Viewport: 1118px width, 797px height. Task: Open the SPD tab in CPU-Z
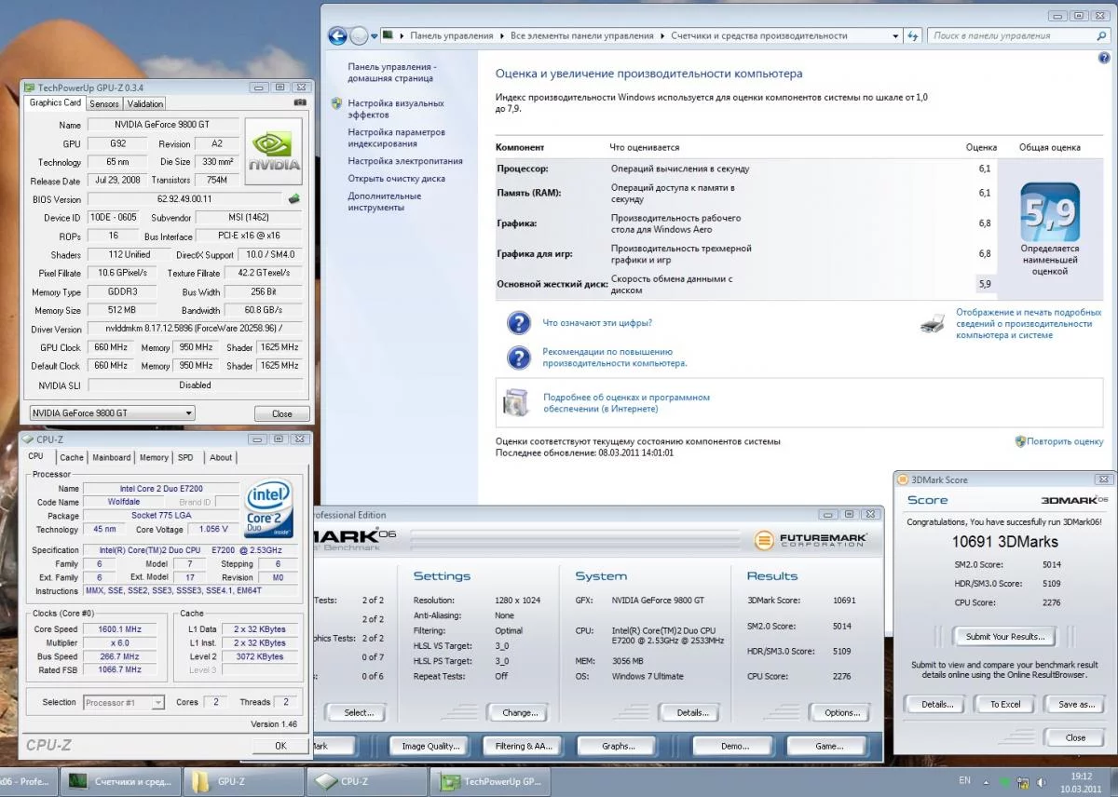tap(186, 457)
